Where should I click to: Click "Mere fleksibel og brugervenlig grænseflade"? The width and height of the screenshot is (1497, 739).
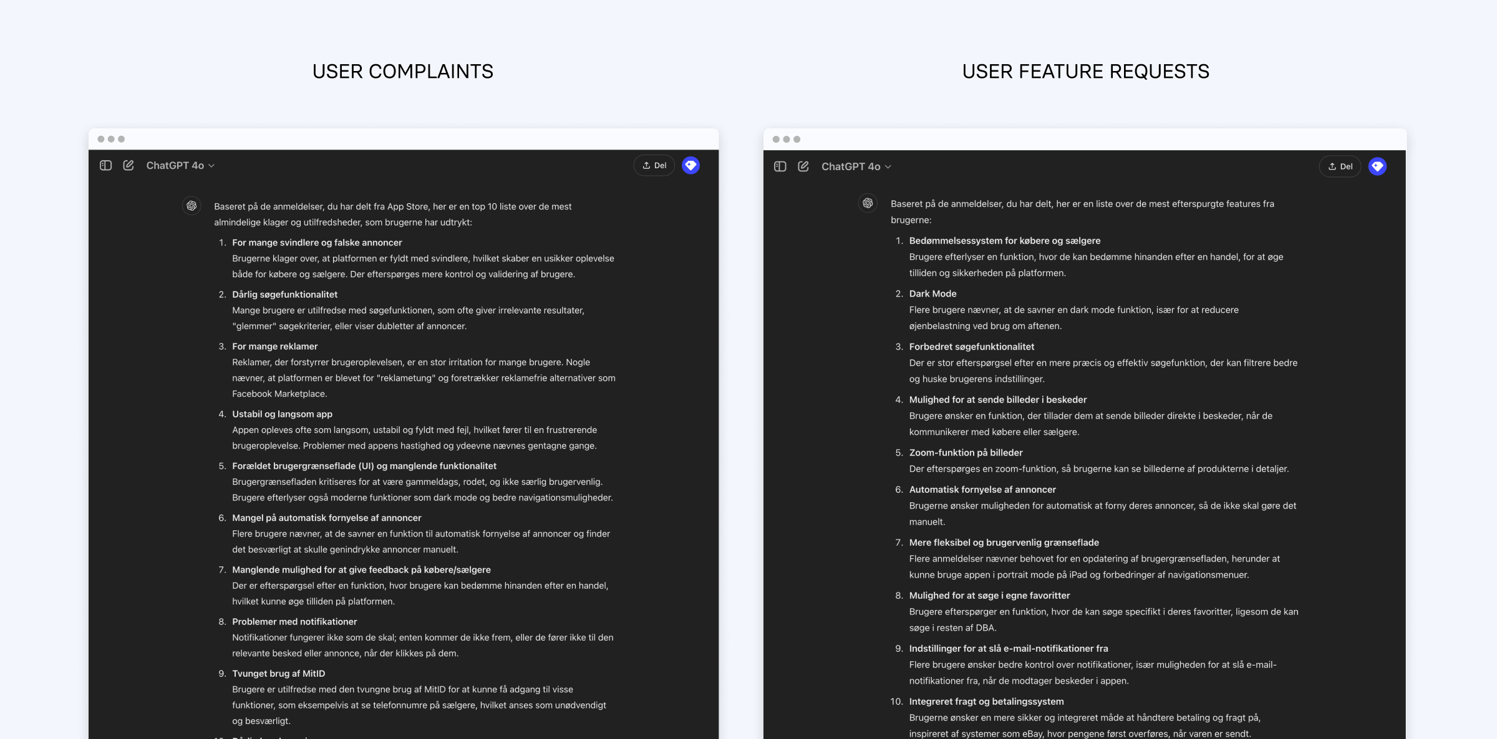click(1004, 542)
